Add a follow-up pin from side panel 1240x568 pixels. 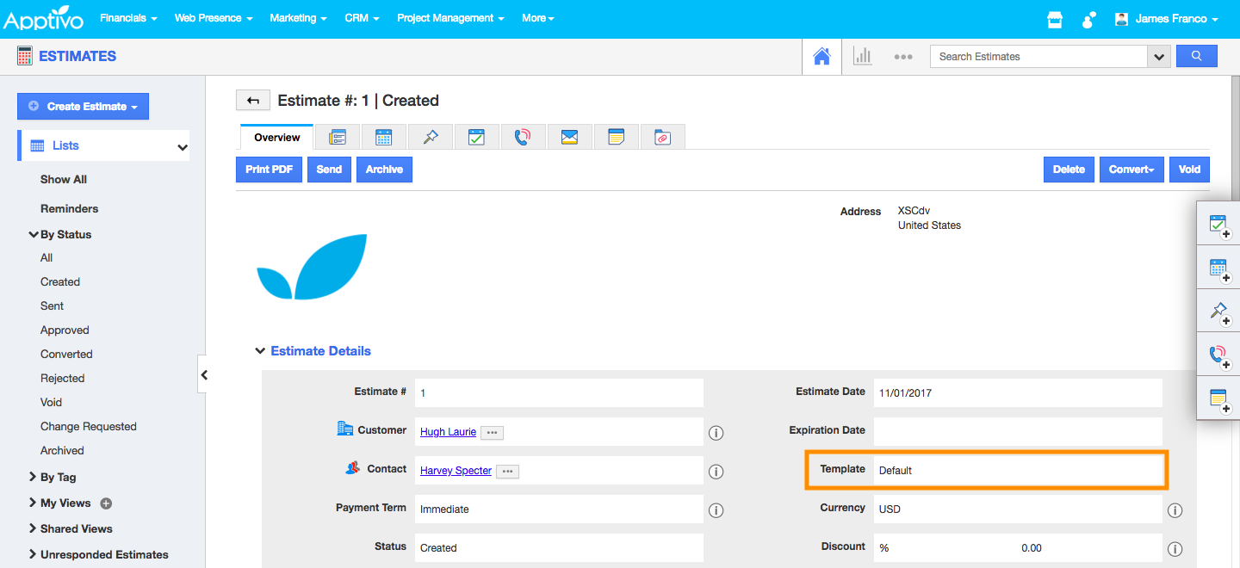[1219, 312]
